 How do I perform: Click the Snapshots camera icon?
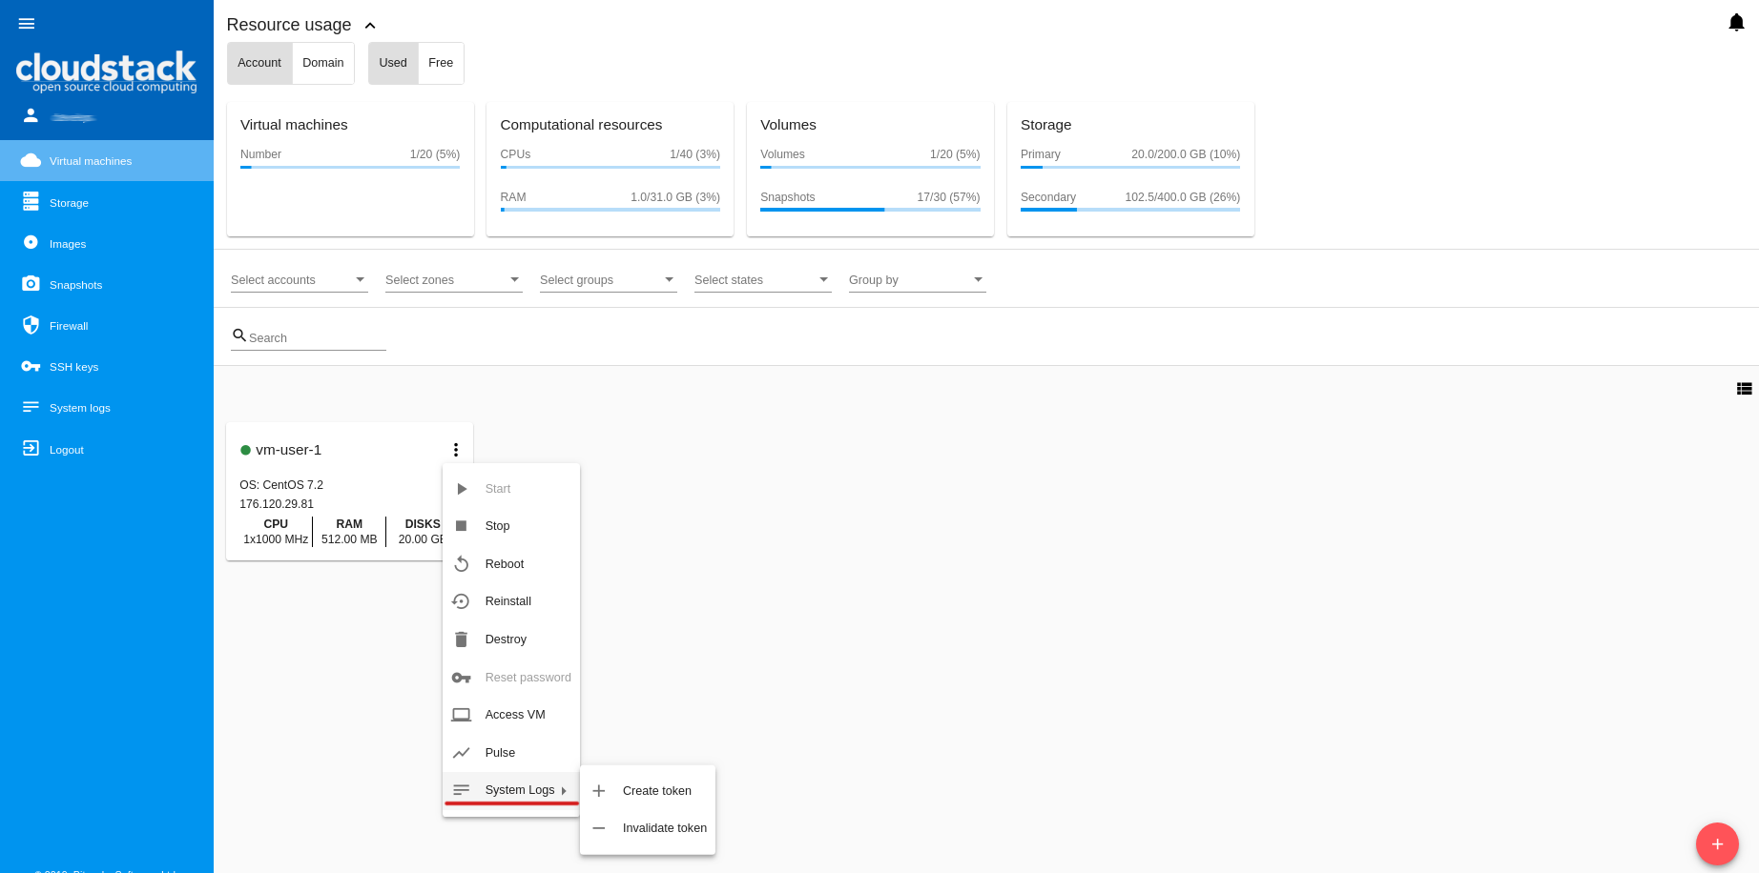[x=31, y=283]
